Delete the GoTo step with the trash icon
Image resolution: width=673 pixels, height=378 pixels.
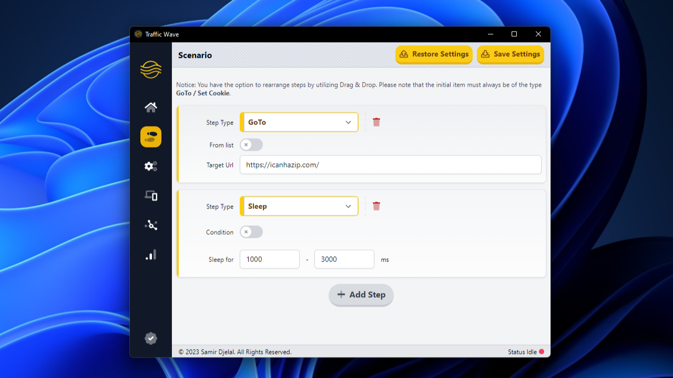(x=376, y=122)
